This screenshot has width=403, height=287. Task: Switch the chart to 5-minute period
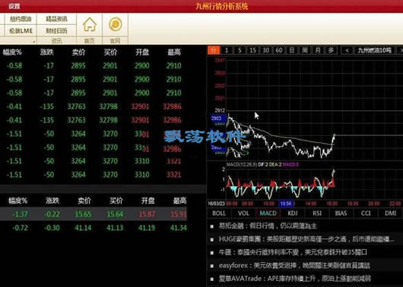point(240,50)
